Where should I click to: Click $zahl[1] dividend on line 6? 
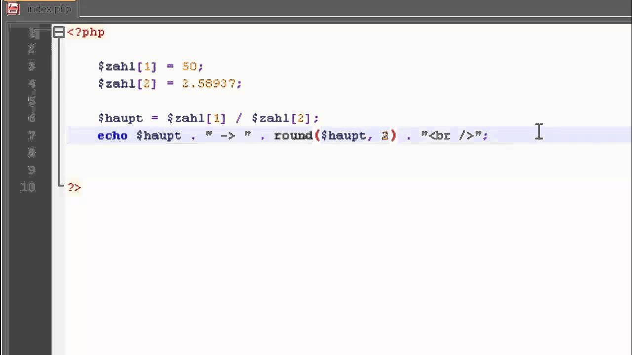click(196, 118)
